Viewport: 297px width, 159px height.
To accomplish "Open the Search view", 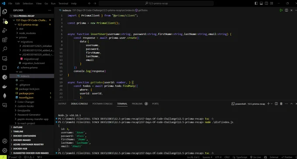I will [5, 49].
